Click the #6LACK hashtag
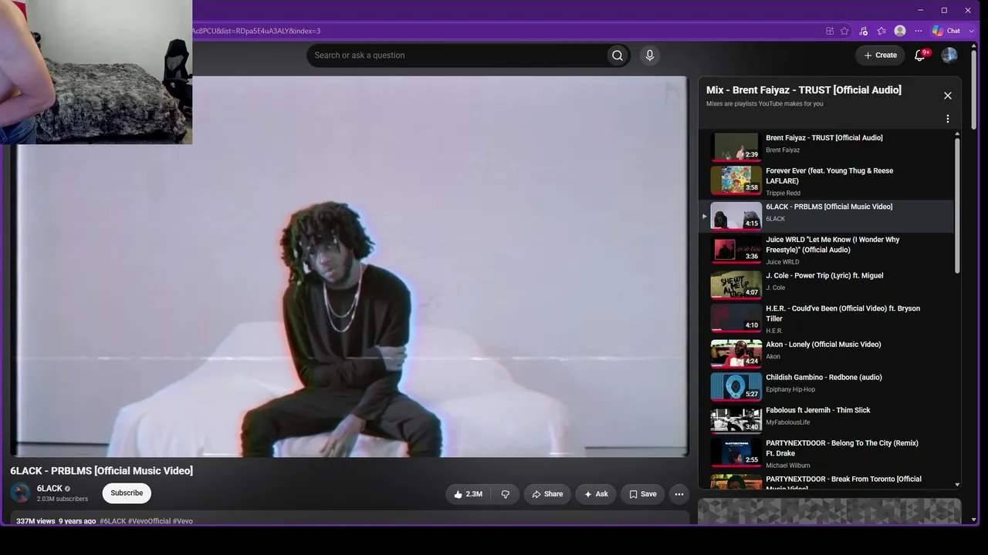Screen dimensions: 988x555 [x=113, y=521]
